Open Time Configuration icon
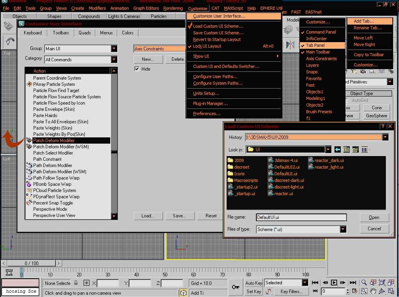Viewport: 399px width, 297px height. (x=355, y=291)
